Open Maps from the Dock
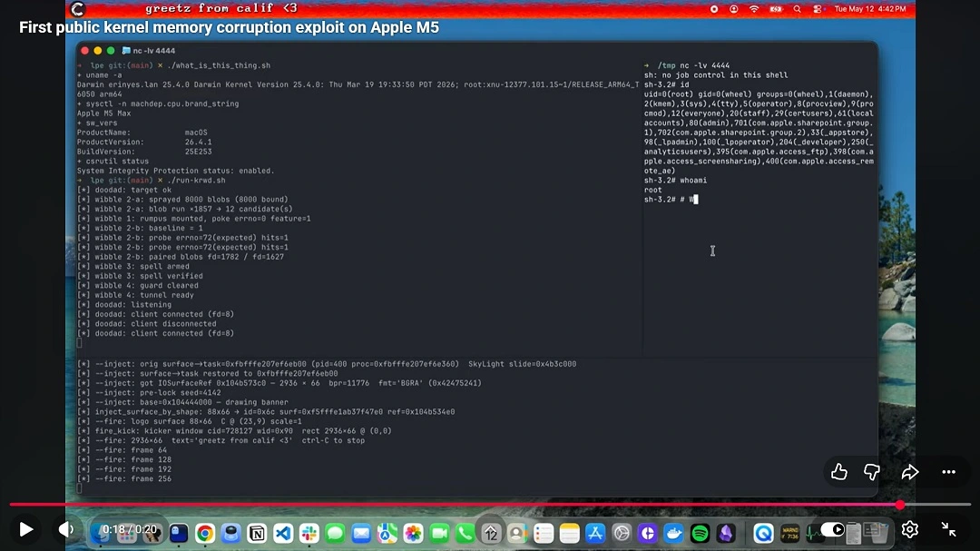980x551 pixels. 387,533
